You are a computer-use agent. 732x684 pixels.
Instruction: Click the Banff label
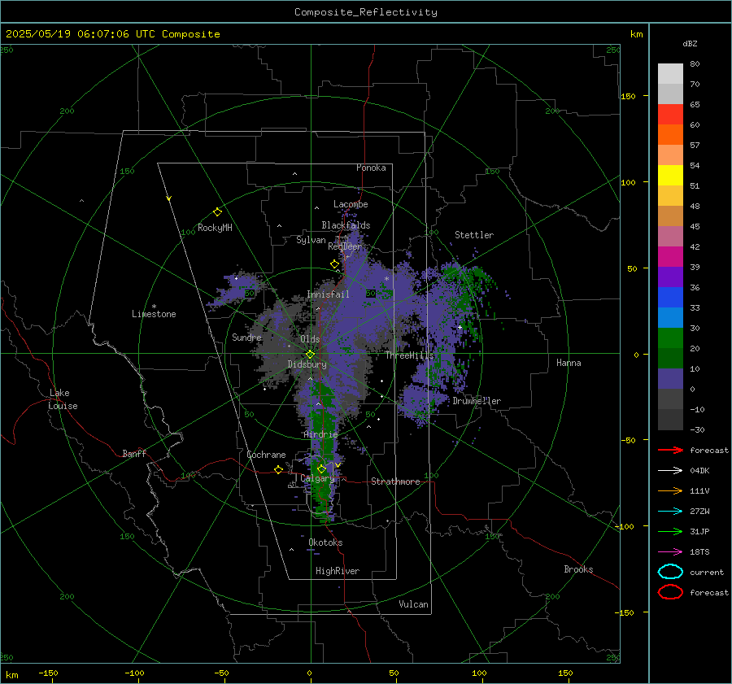(134, 453)
